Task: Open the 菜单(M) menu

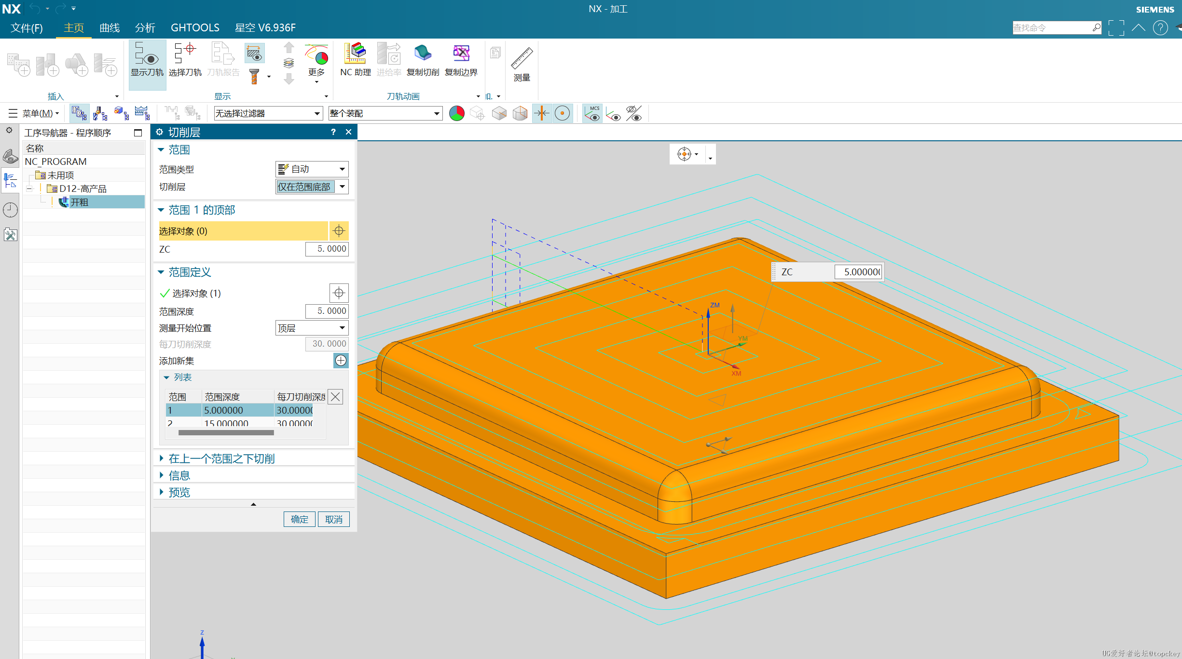Action: click(33, 113)
